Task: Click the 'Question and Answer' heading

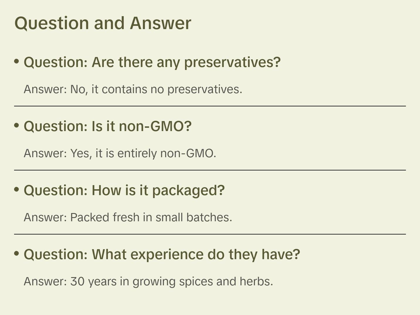Action: (x=103, y=23)
